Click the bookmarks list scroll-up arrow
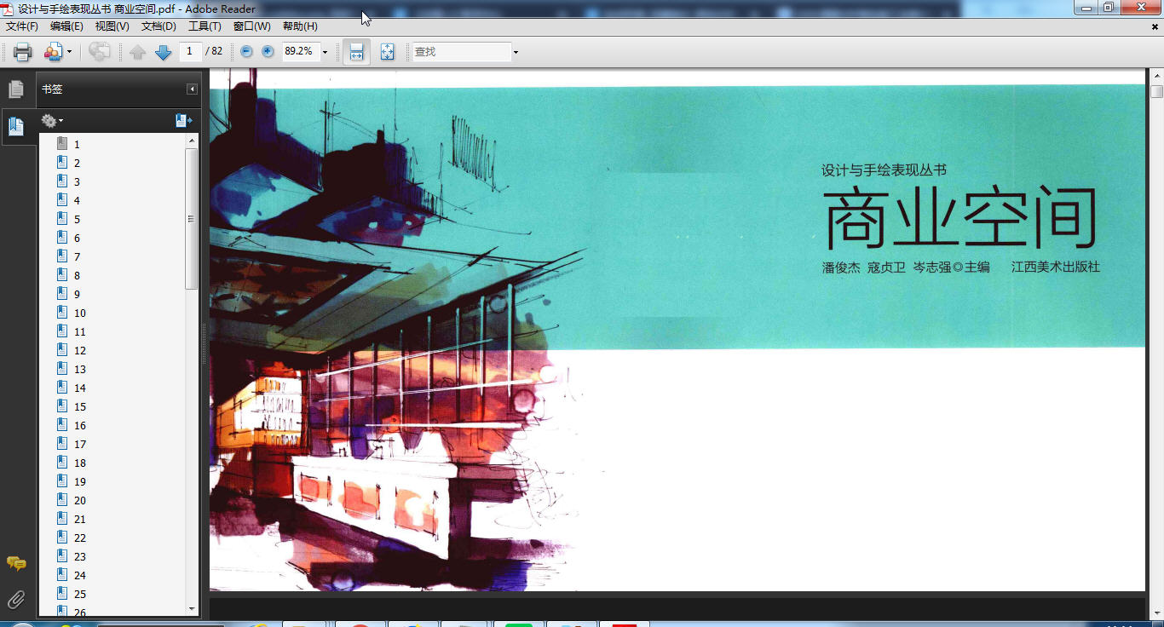The height and width of the screenshot is (627, 1164). click(x=192, y=141)
